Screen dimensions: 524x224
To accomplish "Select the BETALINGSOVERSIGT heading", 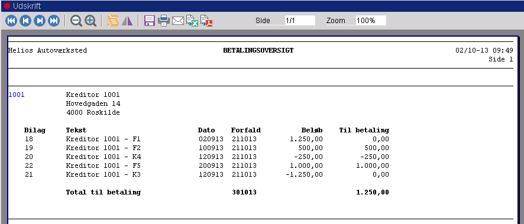I will (x=258, y=50).
